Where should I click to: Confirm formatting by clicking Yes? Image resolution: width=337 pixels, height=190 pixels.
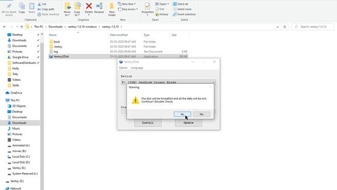182,114
